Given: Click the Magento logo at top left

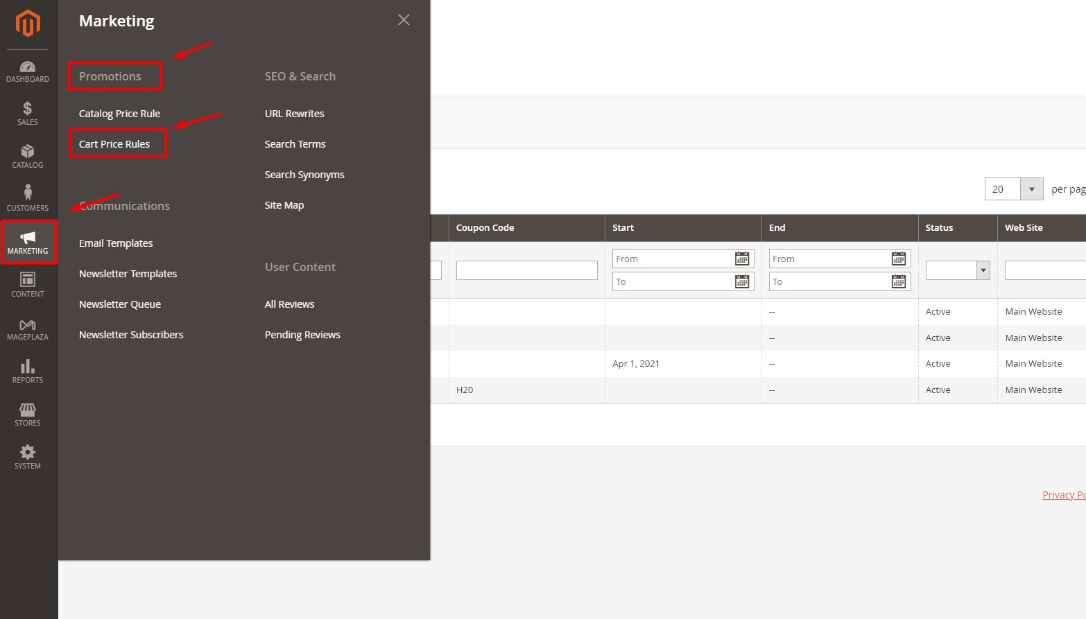Looking at the screenshot, I should click(x=28, y=23).
